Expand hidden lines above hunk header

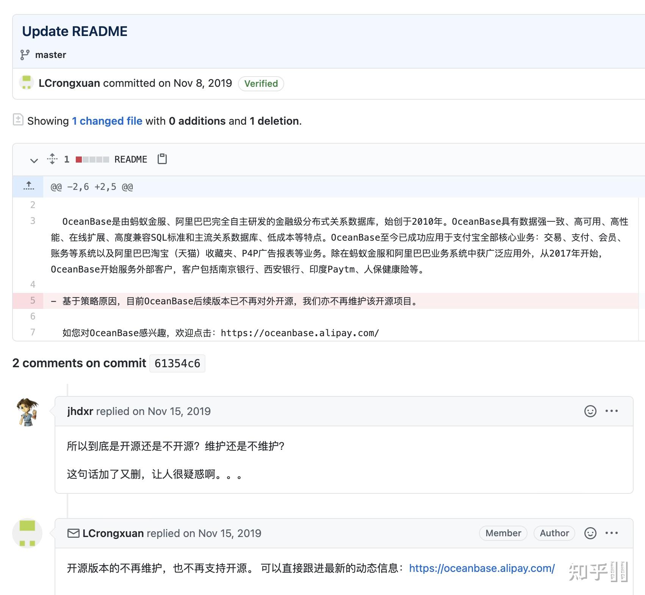[28, 186]
